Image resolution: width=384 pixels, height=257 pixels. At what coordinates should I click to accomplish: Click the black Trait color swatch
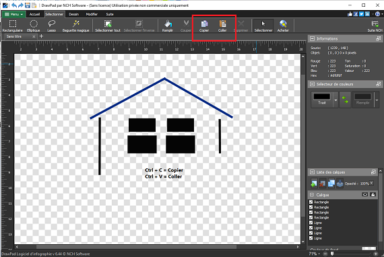[322, 97]
